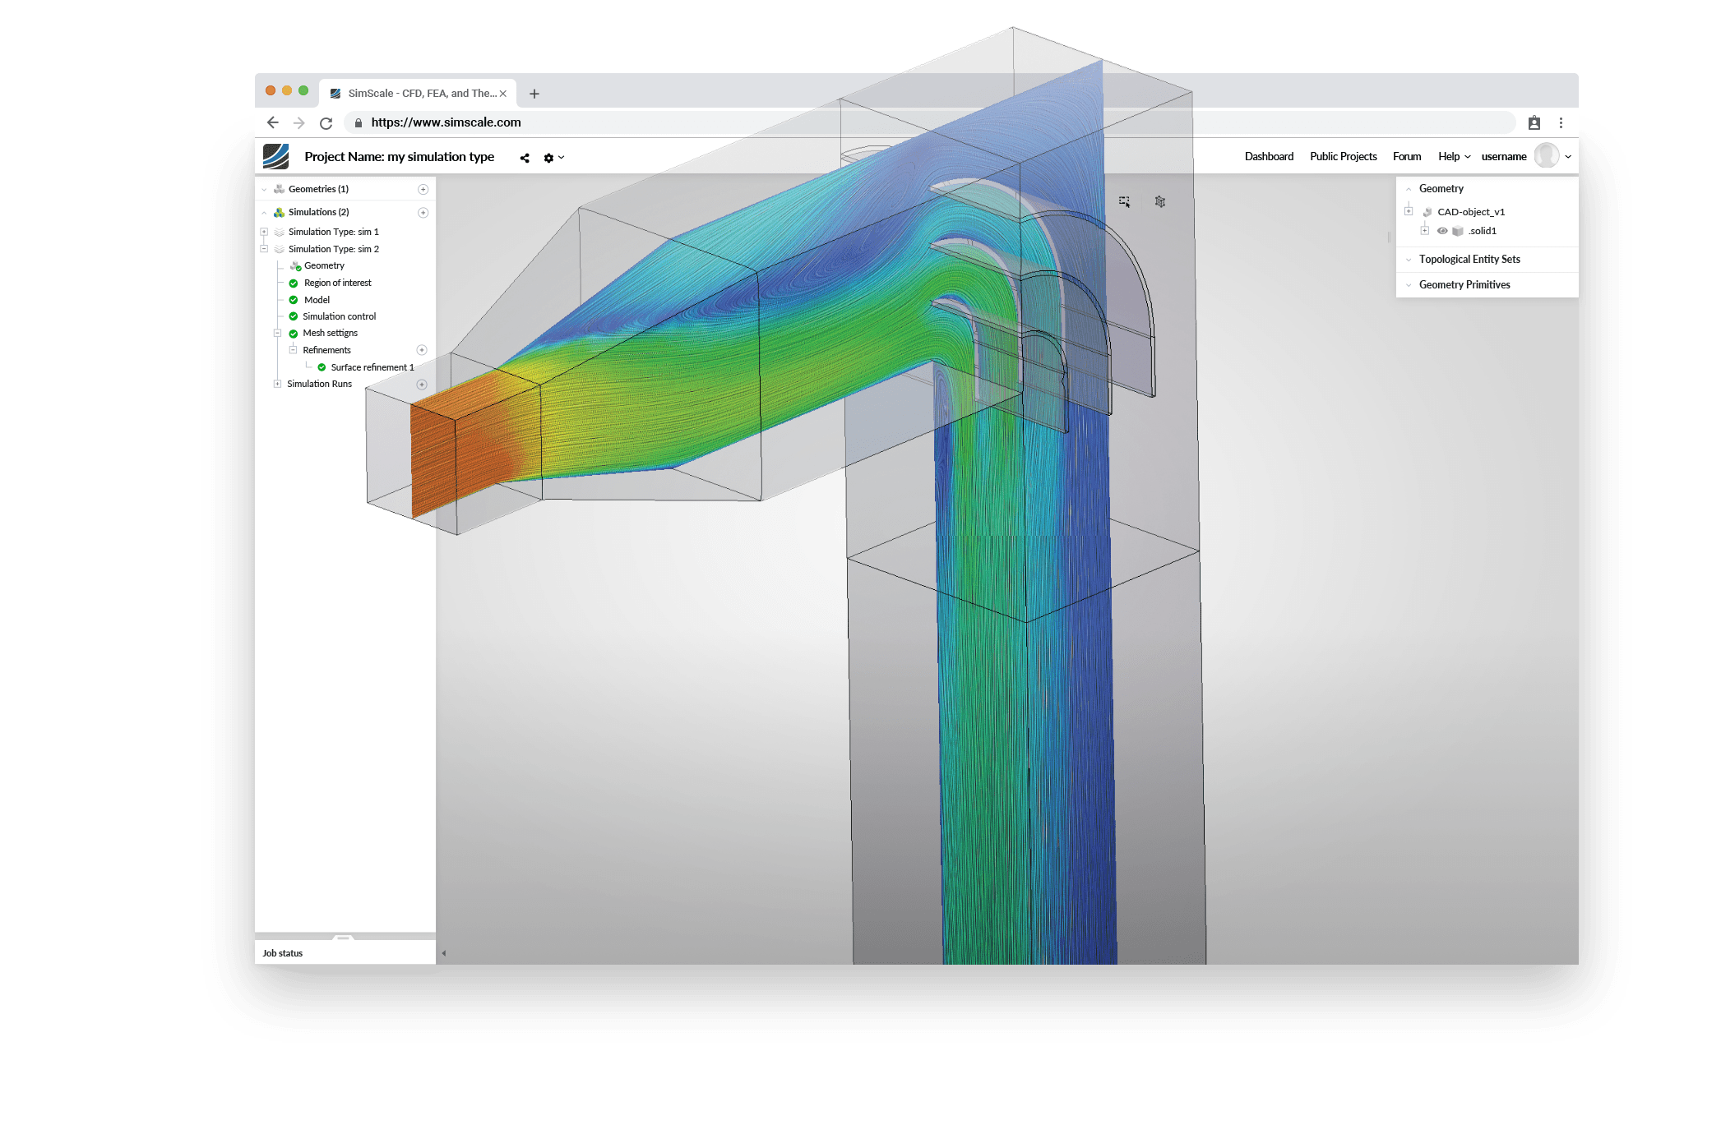This screenshot has height=1143, width=1721.
Task: Hide .solid1 using the eye toggle
Action: click(1443, 231)
